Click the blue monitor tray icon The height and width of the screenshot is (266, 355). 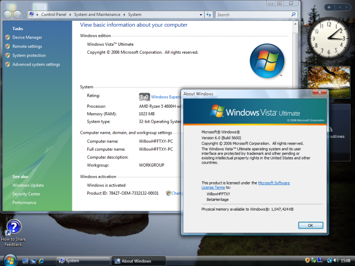(320, 260)
